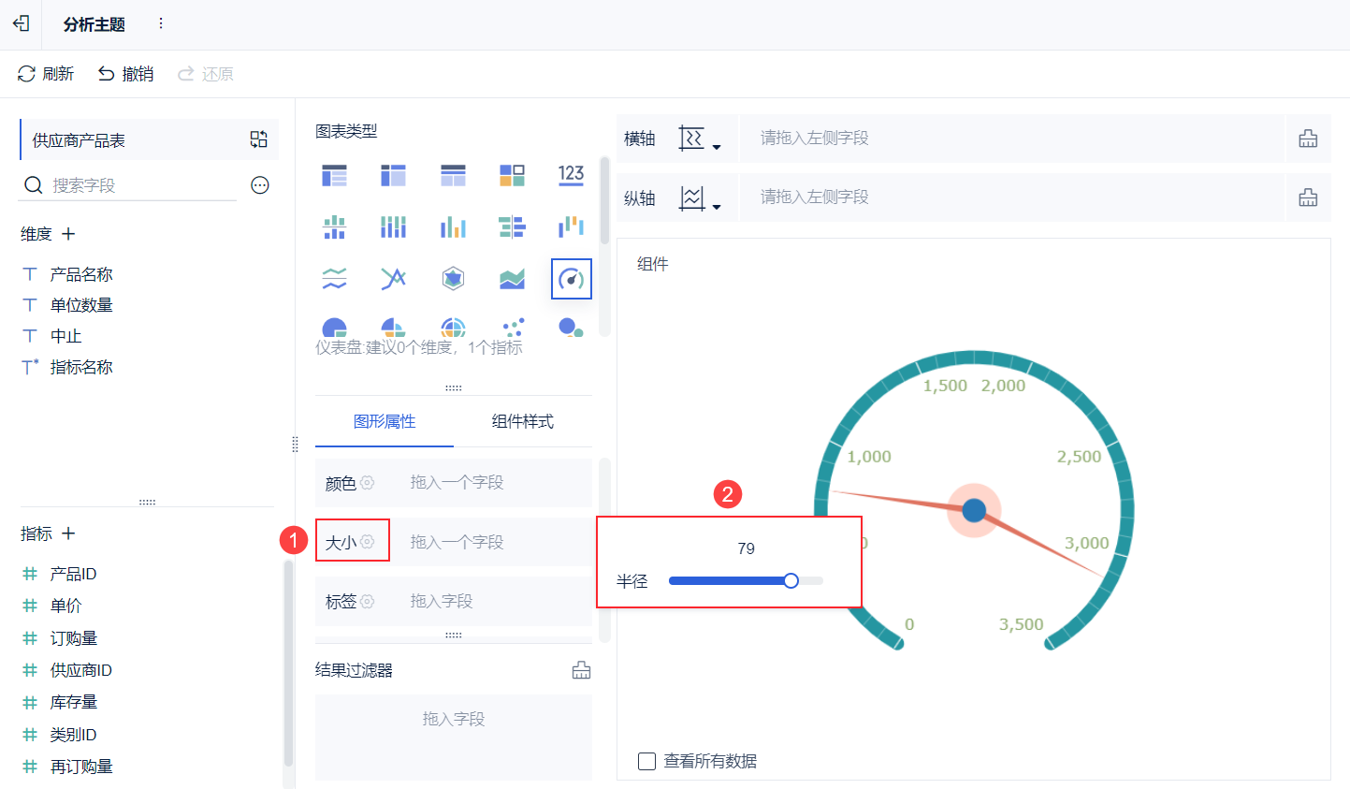
Task: Select the 123 indicator card chart icon
Action: [571, 175]
